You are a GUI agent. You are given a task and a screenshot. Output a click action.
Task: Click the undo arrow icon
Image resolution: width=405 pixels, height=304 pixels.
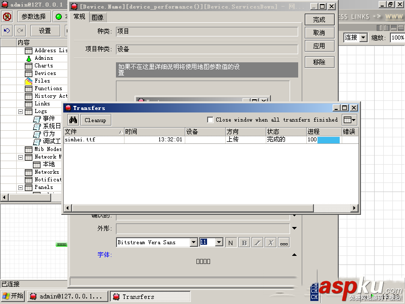point(7,31)
